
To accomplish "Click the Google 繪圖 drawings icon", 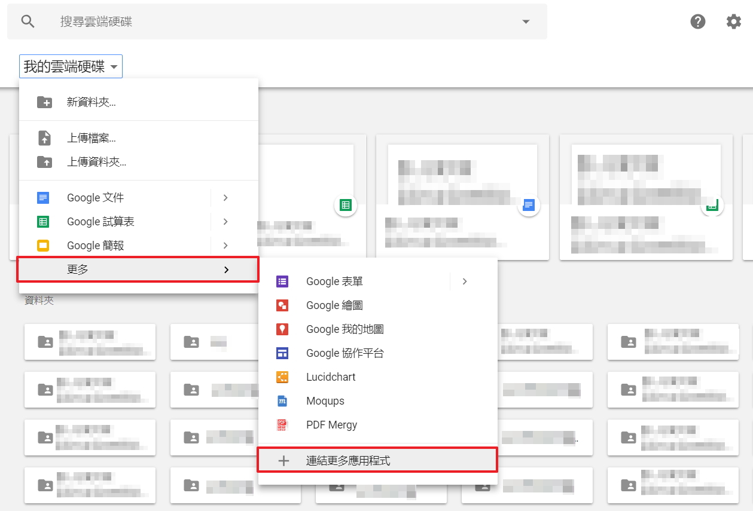I will pyautogui.click(x=282, y=305).
